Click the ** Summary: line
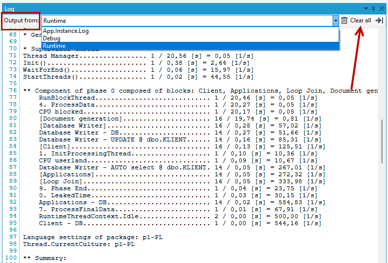The image size is (388, 263). pyautogui.click(x=45, y=258)
